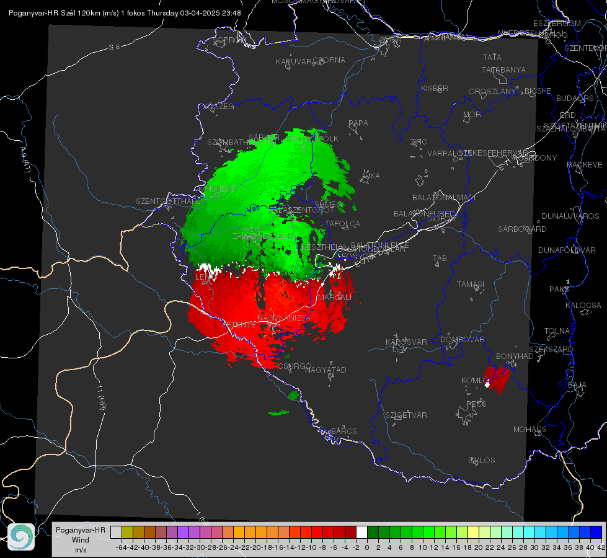607x558 pixels.
Task: Select the SIKLOS label
Action: pos(482,461)
